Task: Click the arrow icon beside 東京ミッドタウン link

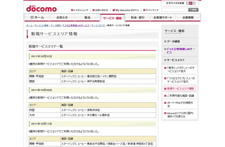Action: (165, 68)
